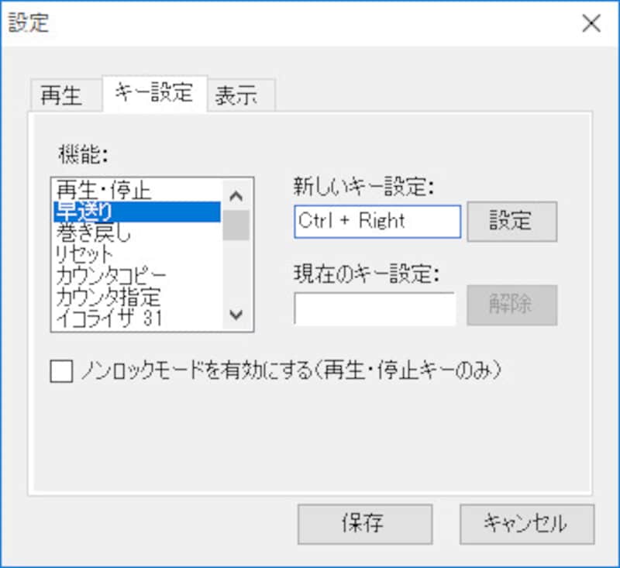Close the 設定 dialog
Screen dimensions: 620x568
pos(591,23)
